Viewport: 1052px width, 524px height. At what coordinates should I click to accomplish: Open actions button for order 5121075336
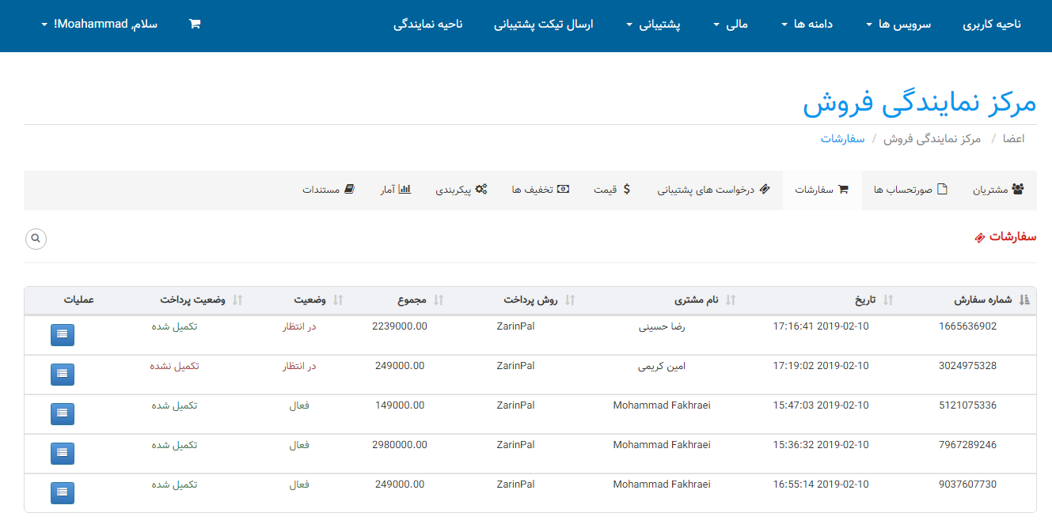63,414
